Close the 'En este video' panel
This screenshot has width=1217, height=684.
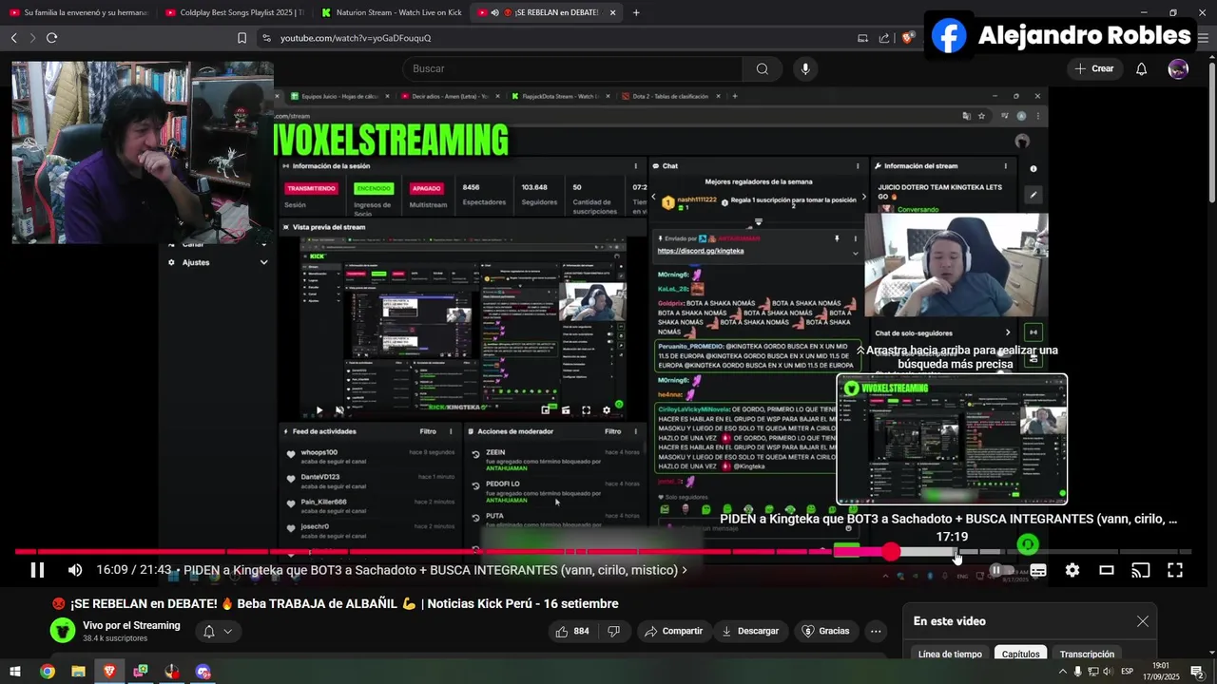1143,621
